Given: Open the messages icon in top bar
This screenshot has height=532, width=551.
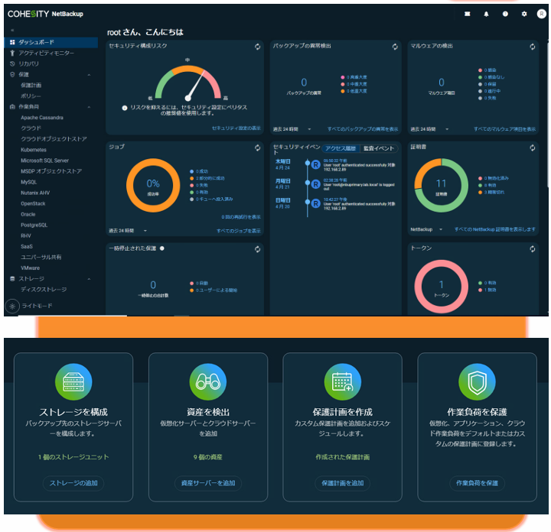Looking at the screenshot, I should pos(467,14).
